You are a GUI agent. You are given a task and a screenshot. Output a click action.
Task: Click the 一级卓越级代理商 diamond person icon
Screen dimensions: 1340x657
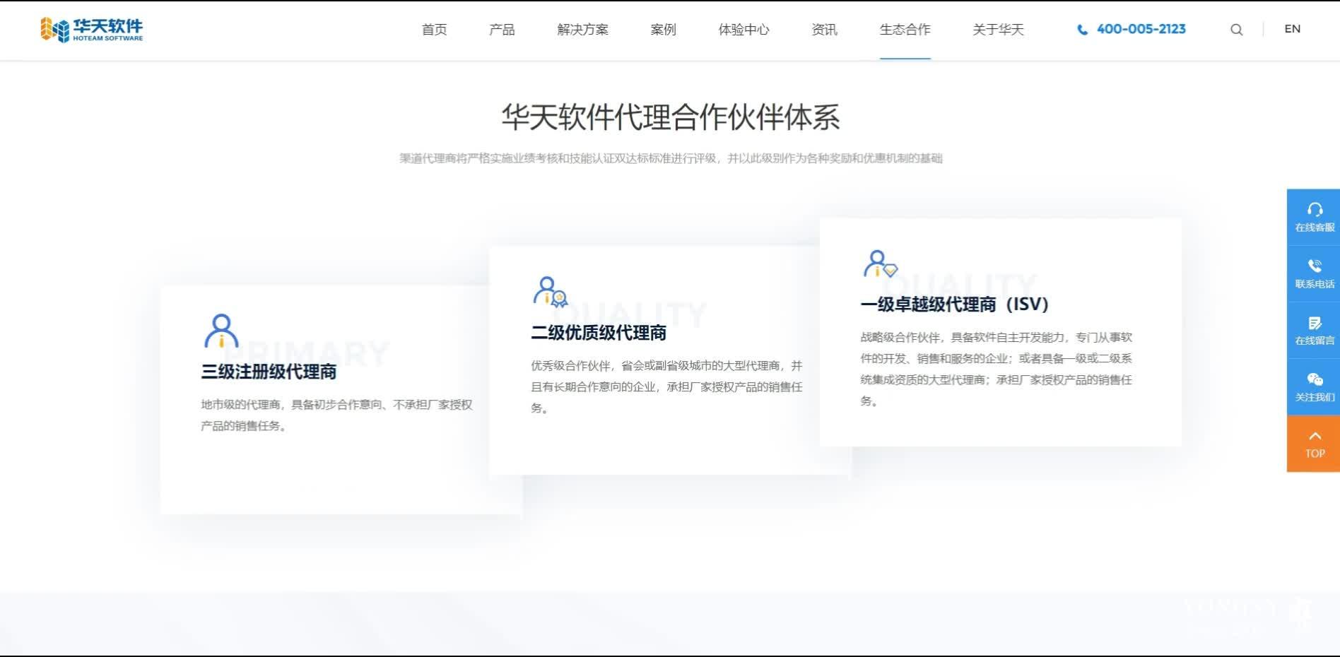880,264
